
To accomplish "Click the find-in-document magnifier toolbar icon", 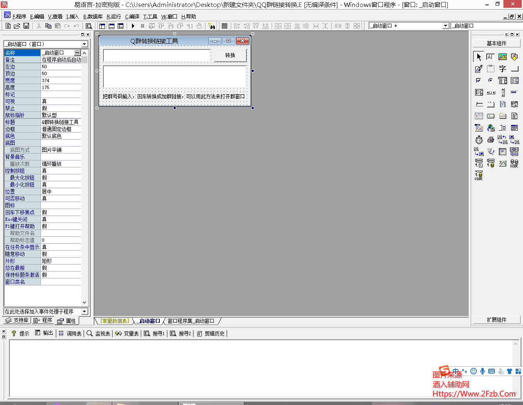I will 89,26.
